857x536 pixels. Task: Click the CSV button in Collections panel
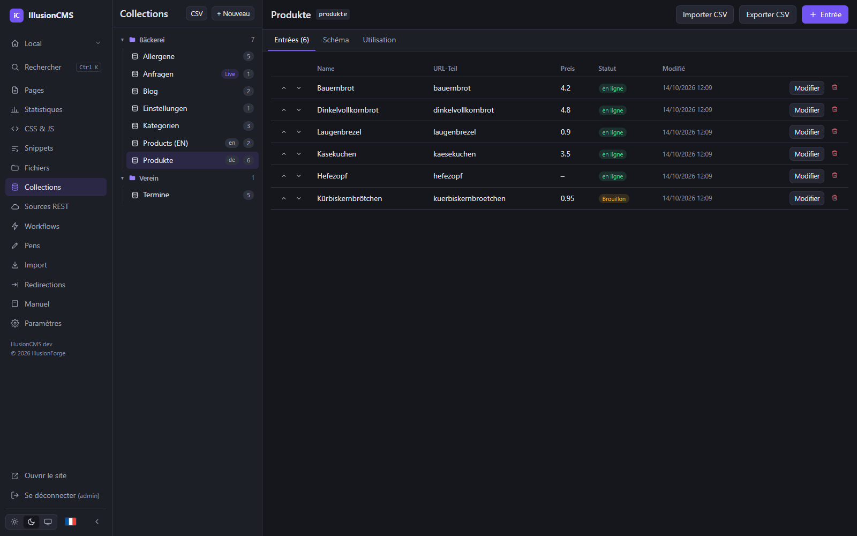tap(197, 13)
